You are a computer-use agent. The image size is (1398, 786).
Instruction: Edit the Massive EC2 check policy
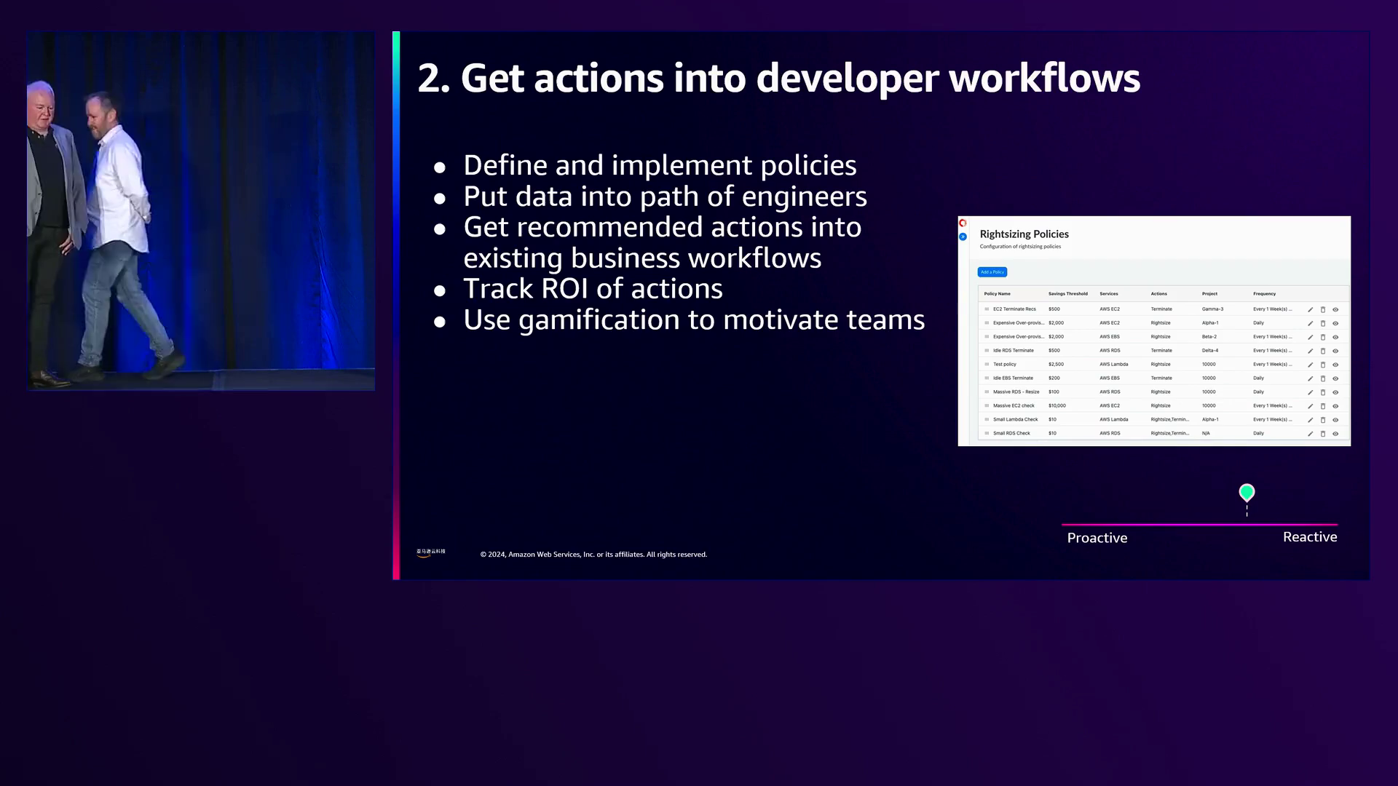[1310, 406]
